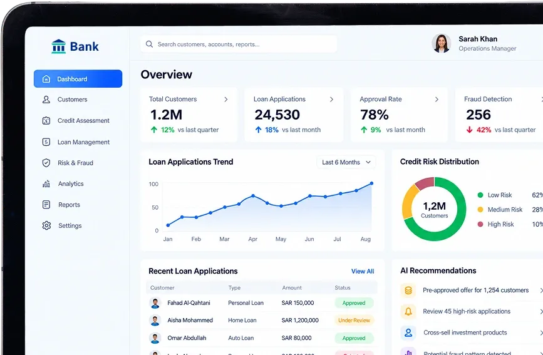Click the Credit Assessment icon

pos(46,121)
